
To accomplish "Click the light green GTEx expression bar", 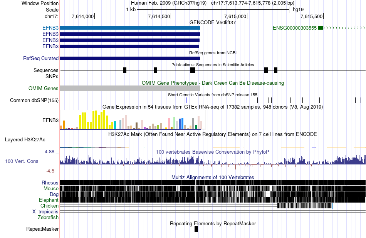I will coord(175,123).
